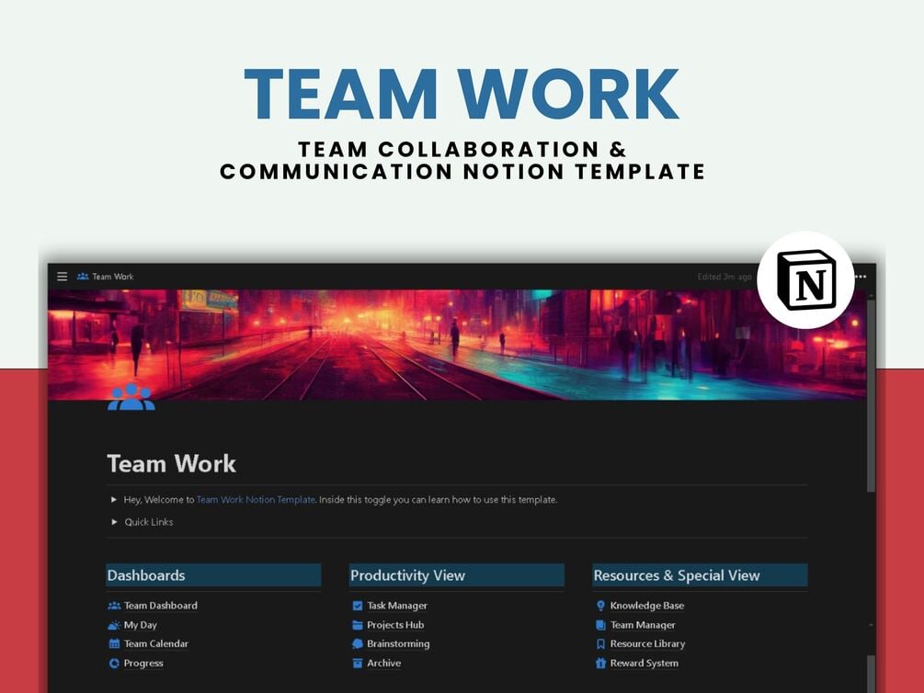The width and height of the screenshot is (924, 693).
Task: Click the Archive box icon
Action: pyautogui.click(x=357, y=663)
